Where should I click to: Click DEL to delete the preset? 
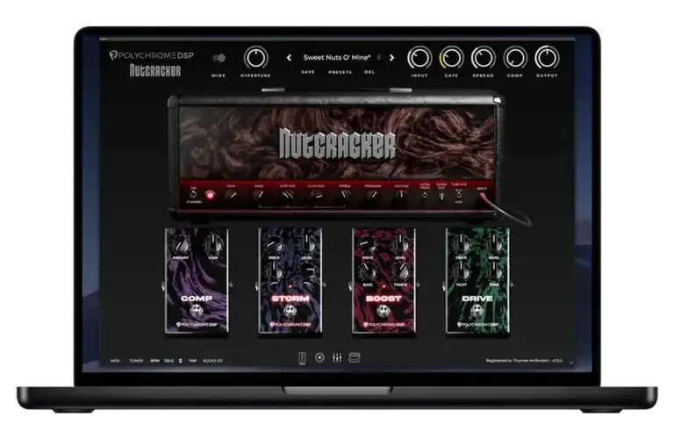[x=369, y=72]
